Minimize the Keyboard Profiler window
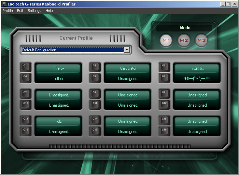Screen dimensions: 239x175 [223, 4]
